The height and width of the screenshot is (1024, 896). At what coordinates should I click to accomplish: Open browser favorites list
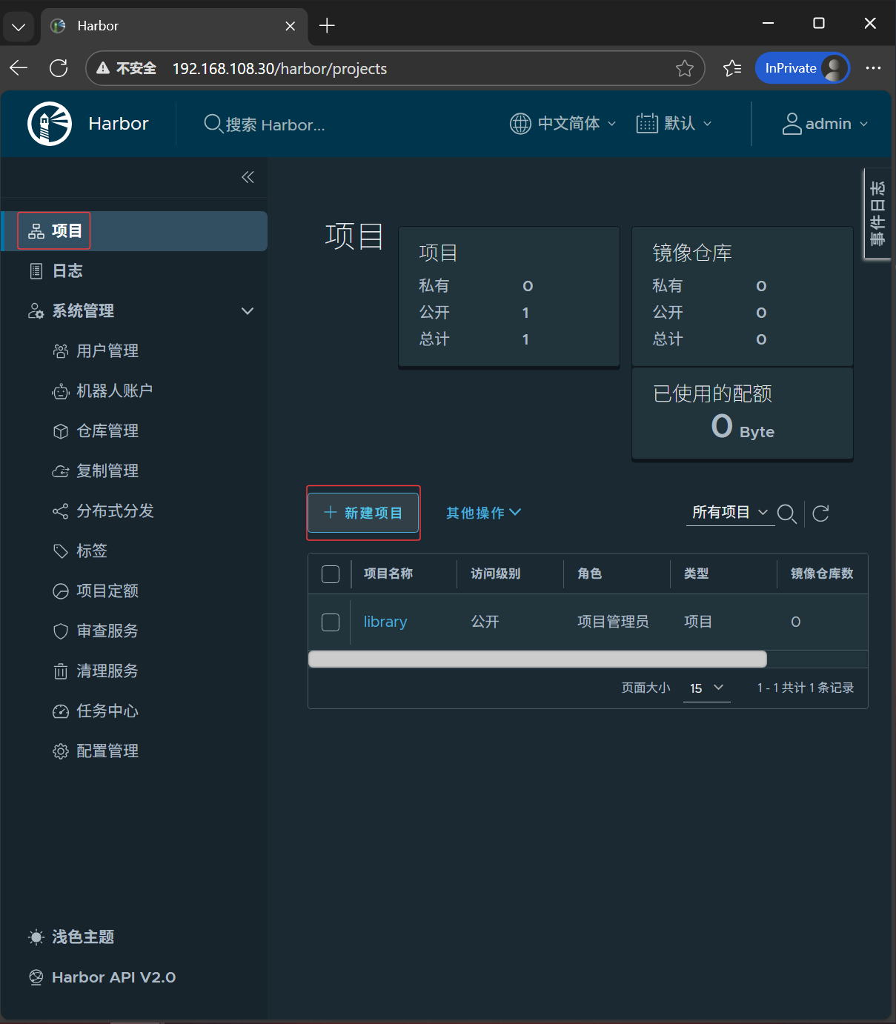(732, 68)
